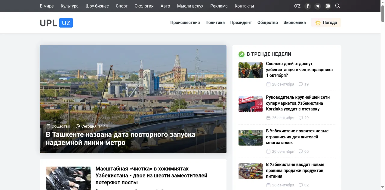Click thumbnail of 1 октября holiday article

coord(251,70)
